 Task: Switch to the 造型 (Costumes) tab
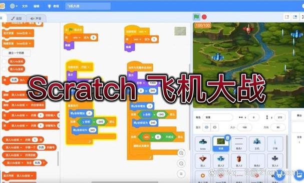click(17, 18)
